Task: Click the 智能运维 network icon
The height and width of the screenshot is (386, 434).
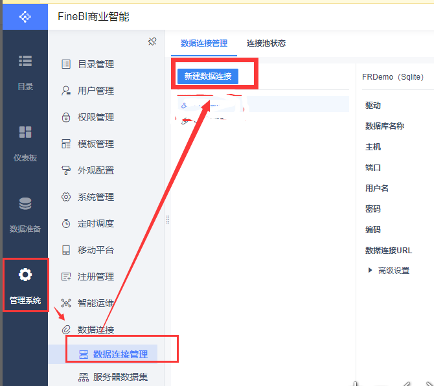Action: click(66, 303)
